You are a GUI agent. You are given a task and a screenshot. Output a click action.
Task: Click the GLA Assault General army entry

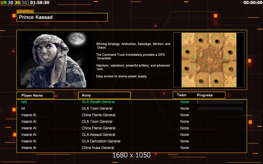[98, 134]
